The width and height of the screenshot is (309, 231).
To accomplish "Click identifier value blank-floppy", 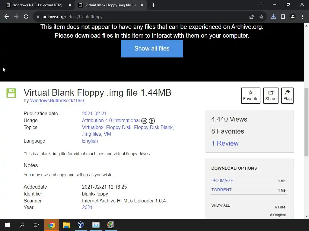I will (95, 194).
